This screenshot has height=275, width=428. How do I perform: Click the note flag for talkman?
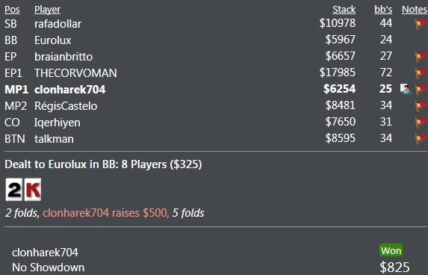coord(421,139)
